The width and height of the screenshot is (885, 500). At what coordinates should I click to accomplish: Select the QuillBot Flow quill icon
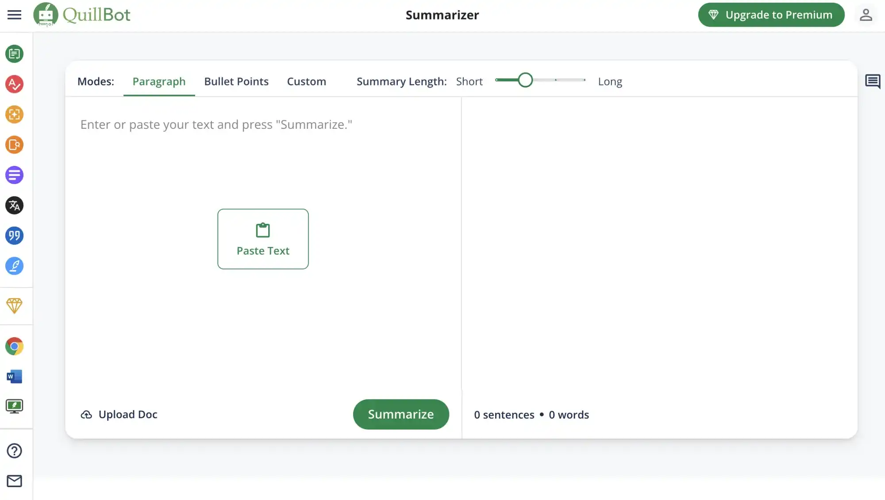(15, 266)
